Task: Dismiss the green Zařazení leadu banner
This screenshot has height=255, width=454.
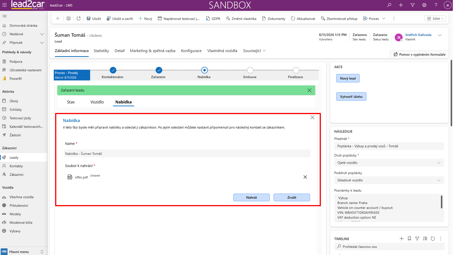Action: 309,90
